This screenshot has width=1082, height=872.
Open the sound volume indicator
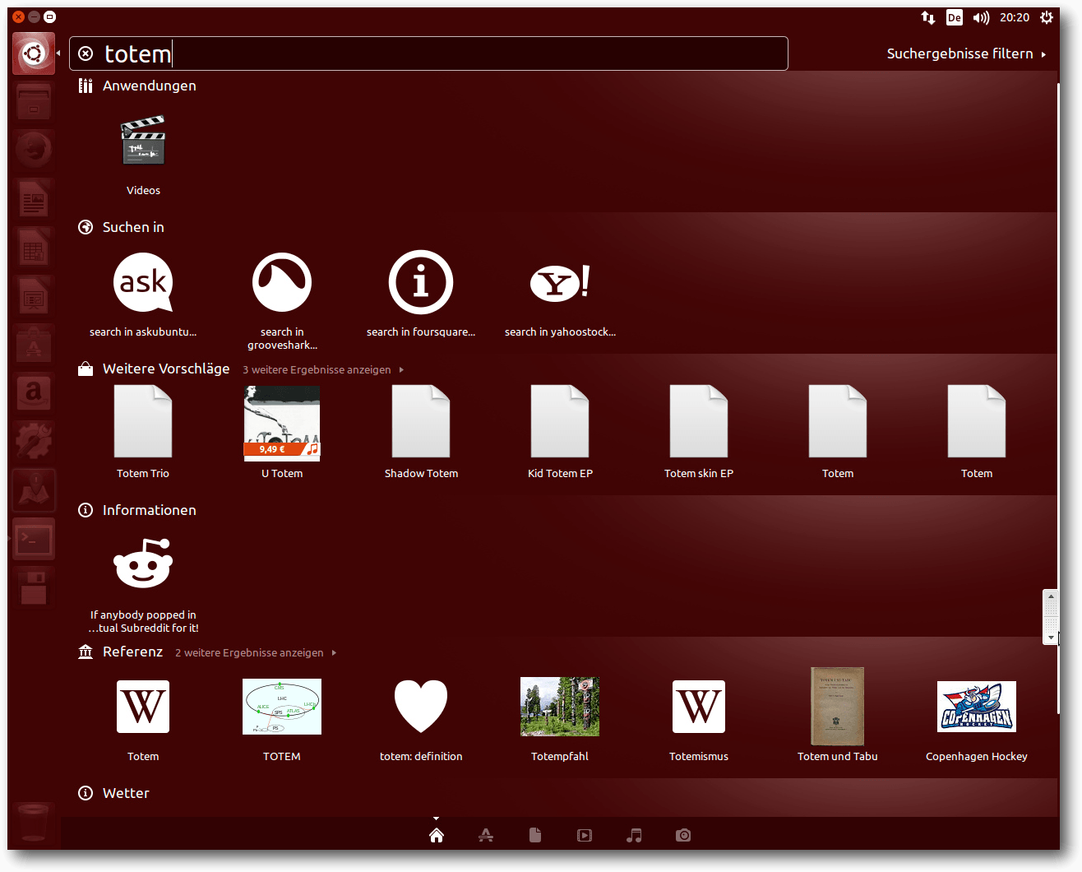981,17
